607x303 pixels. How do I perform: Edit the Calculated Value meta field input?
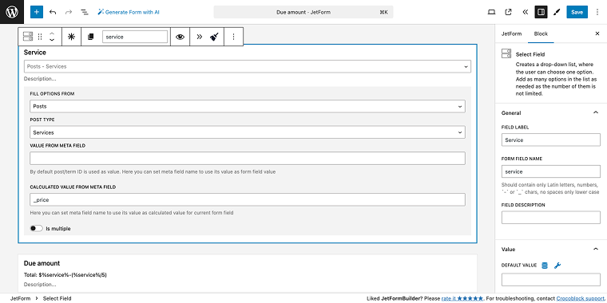pos(248,199)
